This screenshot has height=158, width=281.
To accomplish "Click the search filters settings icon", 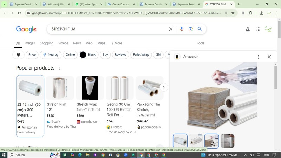I will click(18, 55).
